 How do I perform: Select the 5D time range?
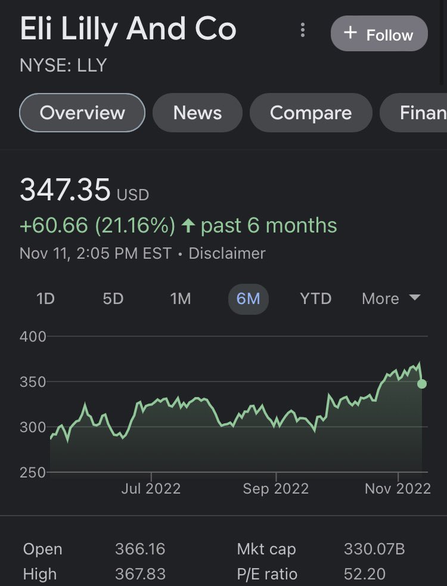pos(113,299)
